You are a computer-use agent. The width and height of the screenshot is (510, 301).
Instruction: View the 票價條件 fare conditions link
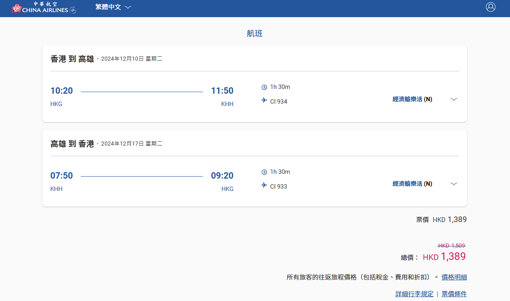point(454,294)
